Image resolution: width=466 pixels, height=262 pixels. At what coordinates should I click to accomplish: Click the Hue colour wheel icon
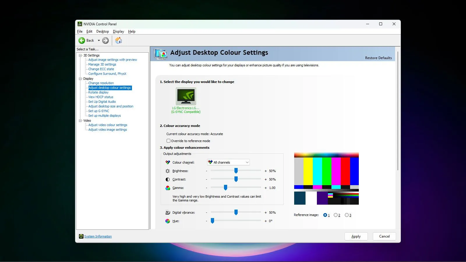(167, 221)
